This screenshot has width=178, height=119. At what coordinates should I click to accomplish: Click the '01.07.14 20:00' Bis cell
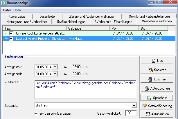pyautogui.click(x=152, y=33)
